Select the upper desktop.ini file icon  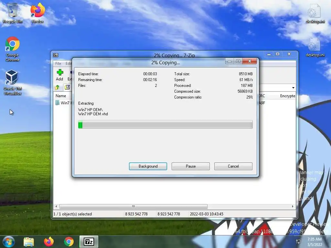click(x=315, y=13)
